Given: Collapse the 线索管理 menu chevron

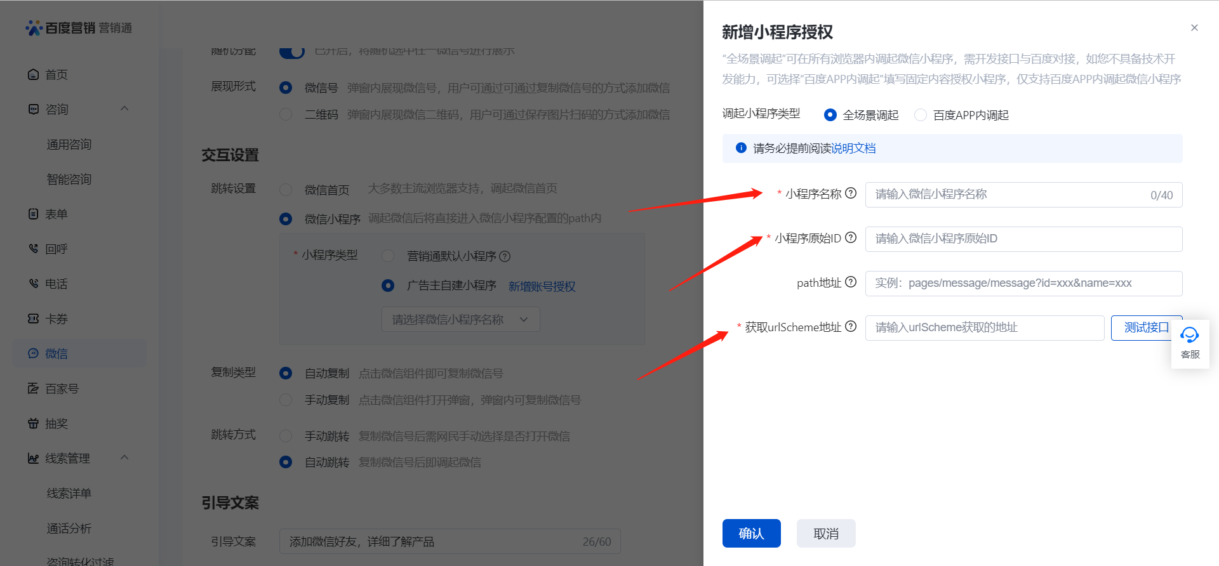Looking at the screenshot, I should click(124, 457).
